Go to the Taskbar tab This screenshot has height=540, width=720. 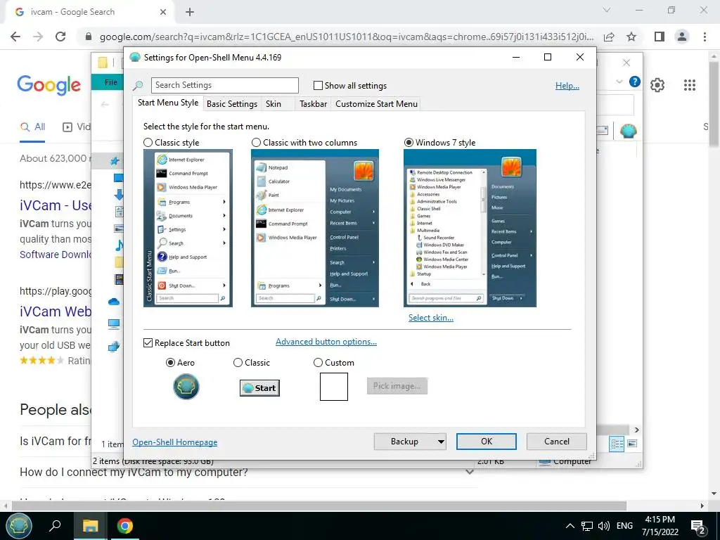coord(313,104)
